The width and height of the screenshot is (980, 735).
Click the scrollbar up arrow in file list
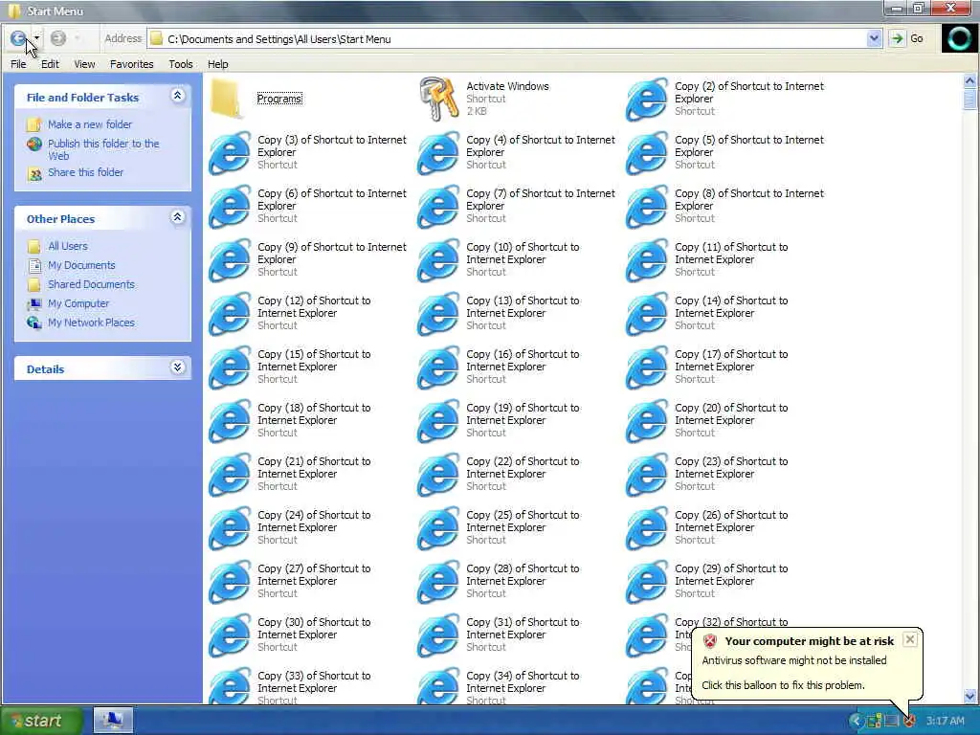click(x=969, y=80)
